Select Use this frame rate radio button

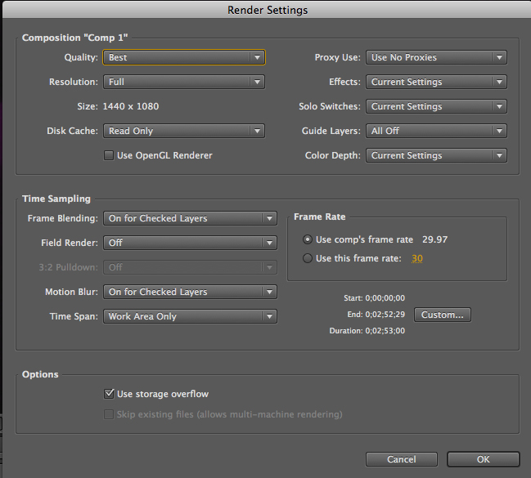coord(307,258)
